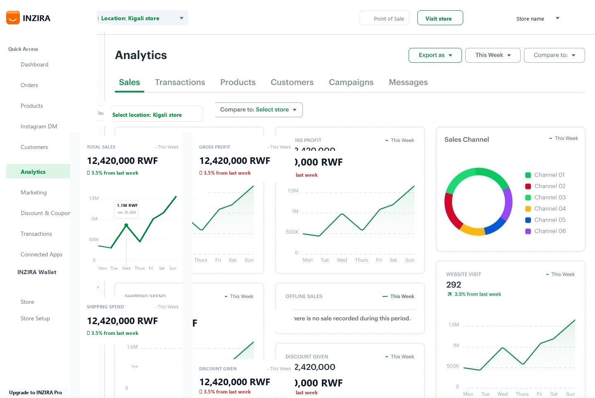This screenshot has height=398, width=595.
Task: Click the red Channel 02 swatch
Action: pos(528,186)
